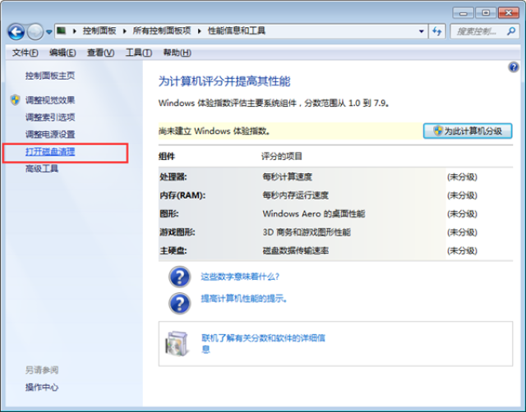Click the 评分的项目 column header

[282, 156]
